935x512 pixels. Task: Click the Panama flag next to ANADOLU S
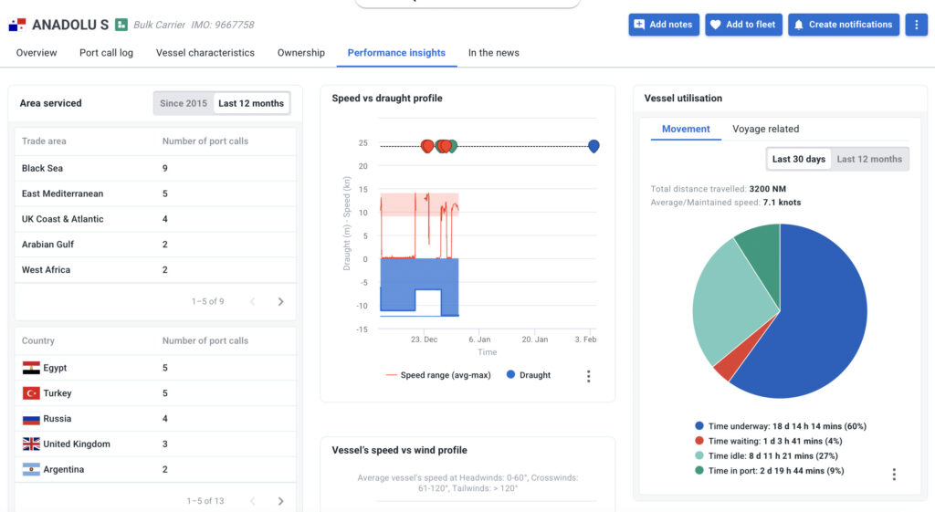tap(17, 25)
